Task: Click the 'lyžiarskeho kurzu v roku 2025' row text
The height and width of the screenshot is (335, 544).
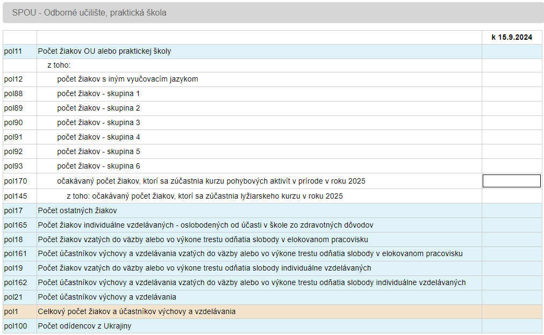Action: [205, 196]
